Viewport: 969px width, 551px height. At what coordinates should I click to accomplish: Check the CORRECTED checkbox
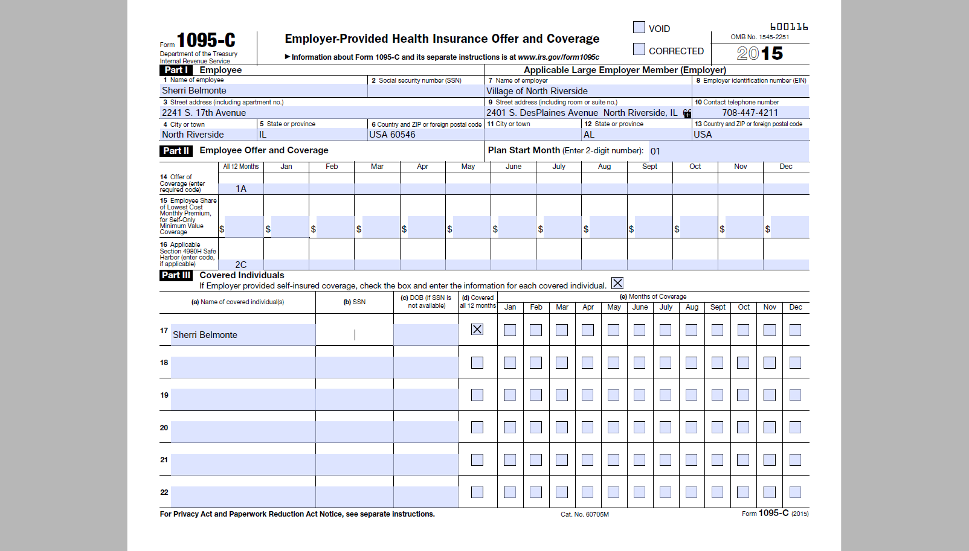[639, 49]
